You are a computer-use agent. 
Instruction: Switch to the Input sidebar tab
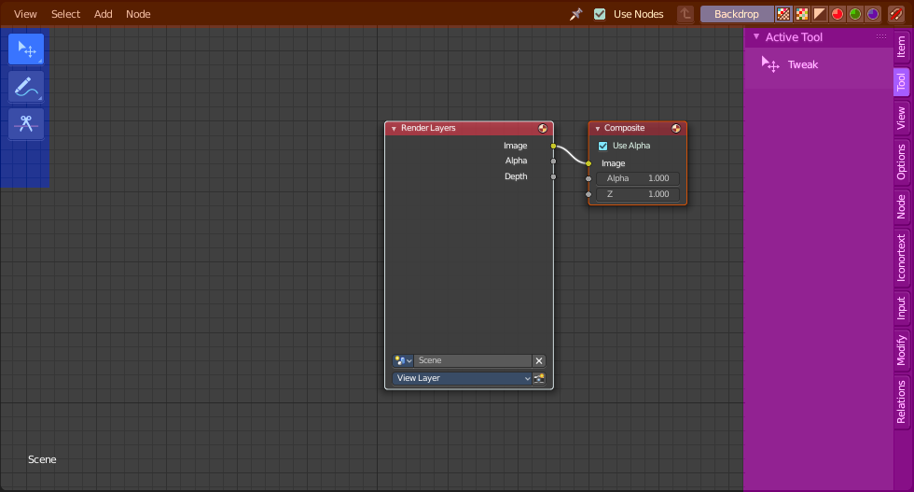point(901,308)
